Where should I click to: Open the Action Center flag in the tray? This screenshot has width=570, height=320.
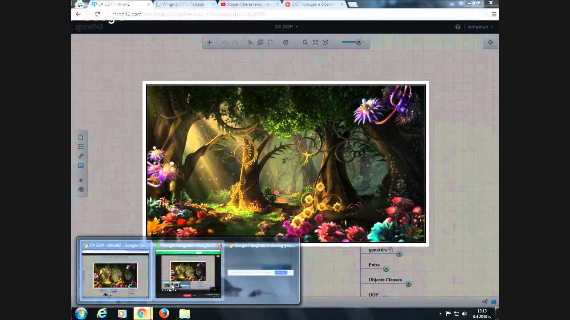(x=448, y=314)
